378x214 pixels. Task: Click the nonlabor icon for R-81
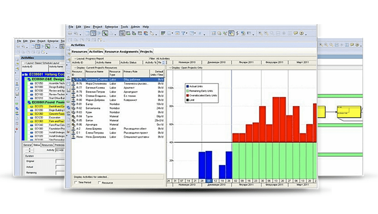pyautogui.click(x=73, y=104)
